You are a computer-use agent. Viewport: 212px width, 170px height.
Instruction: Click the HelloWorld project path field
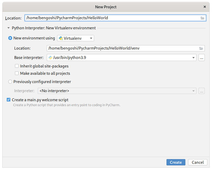pyautogui.click(x=103, y=18)
